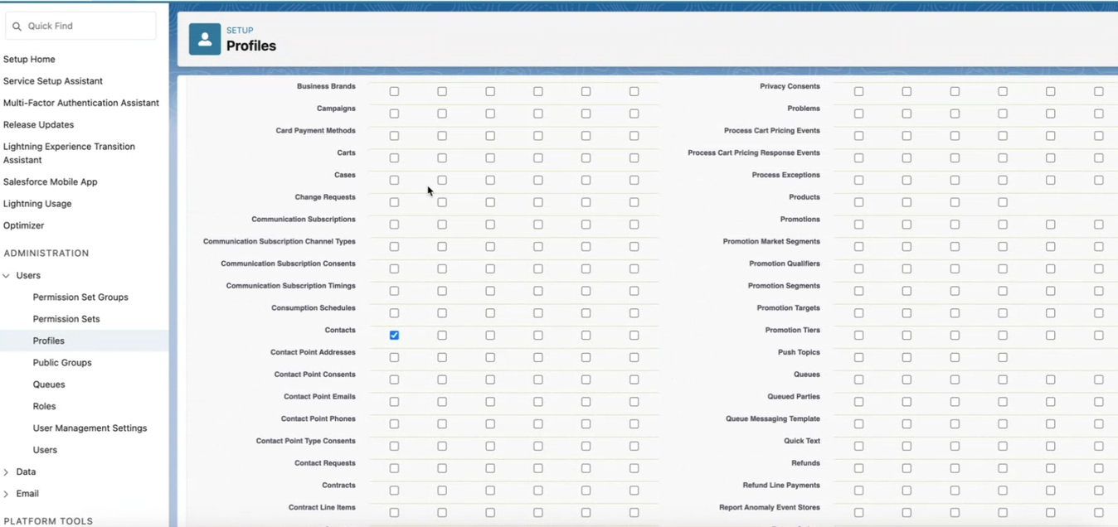Viewport: 1118px width, 527px height.
Task: Expand the Email section in sidebar
Action: coord(7,494)
